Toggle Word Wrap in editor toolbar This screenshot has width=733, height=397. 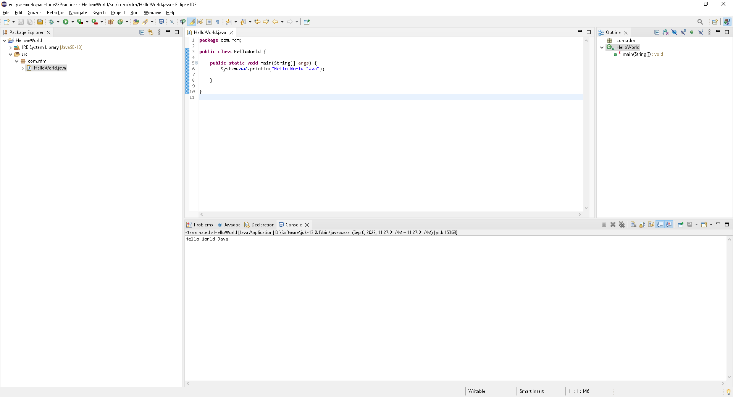(x=200, y=22)
